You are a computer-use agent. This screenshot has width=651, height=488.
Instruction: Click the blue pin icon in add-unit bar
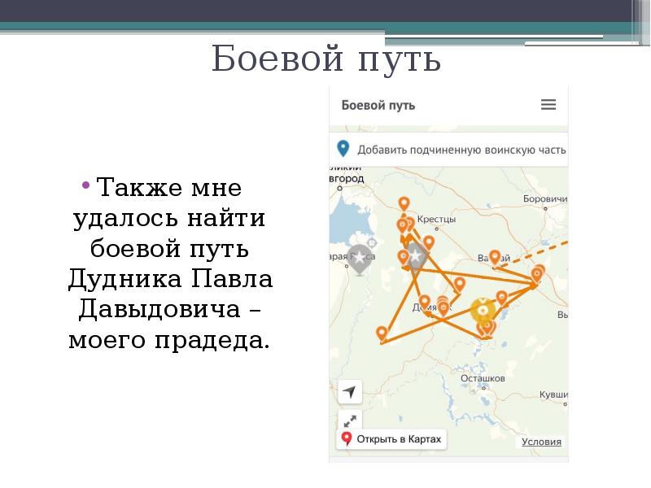(x=343, y=149)
